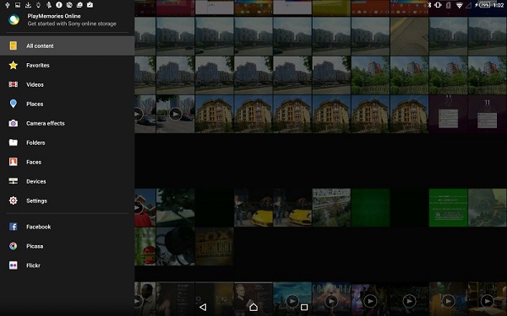Click the Folders folder icon
Viewport: 507px width, 316px height.
[x=14, y=142]
